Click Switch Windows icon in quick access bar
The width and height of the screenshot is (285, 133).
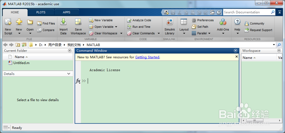[x=212, y=12]
